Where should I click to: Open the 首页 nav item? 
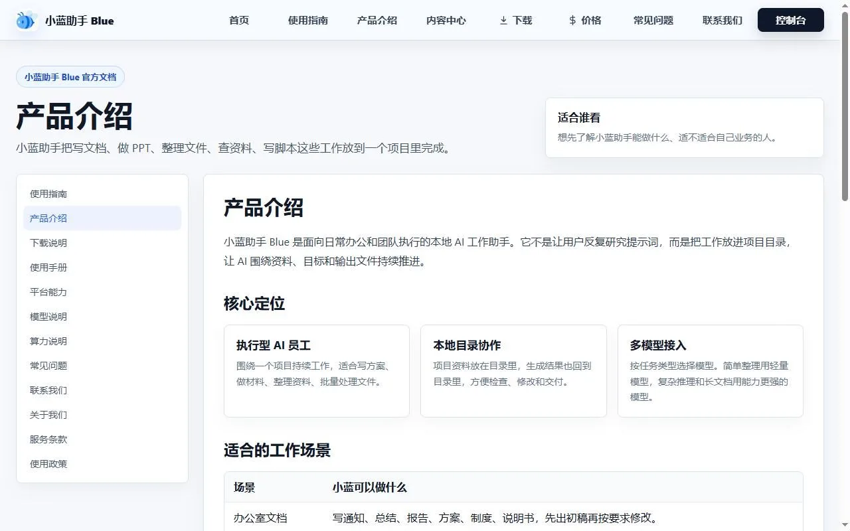coord(239,21)
